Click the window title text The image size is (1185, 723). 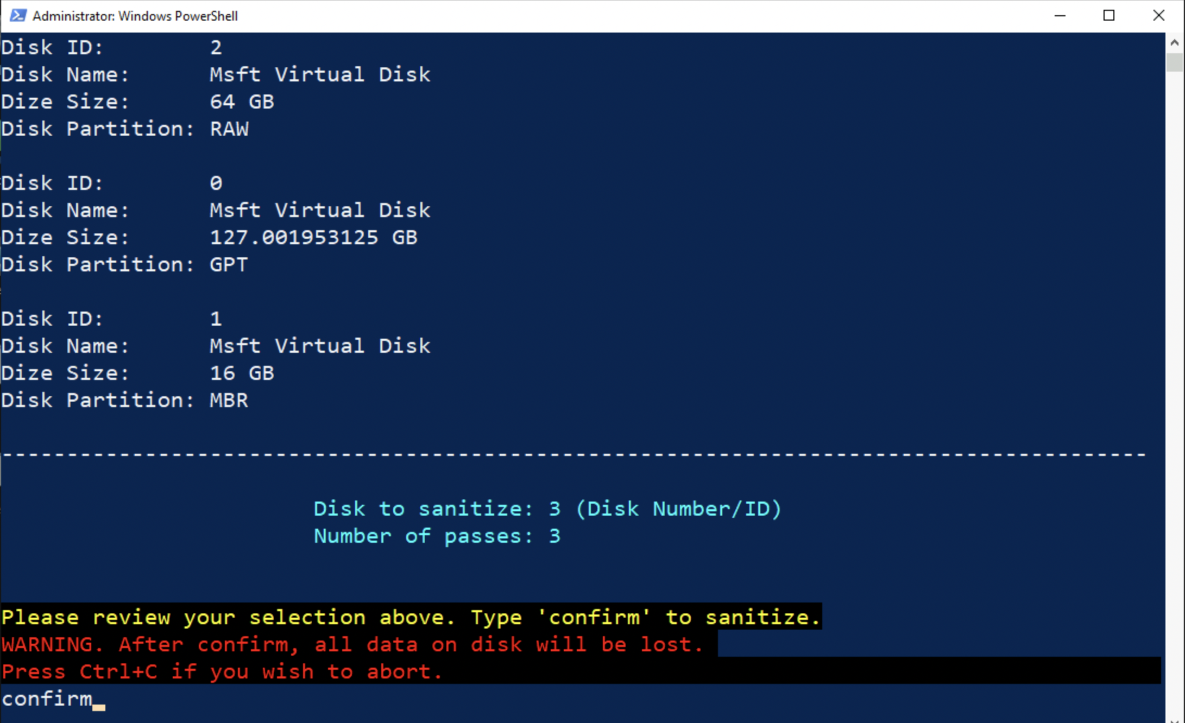tap(135, 16)
